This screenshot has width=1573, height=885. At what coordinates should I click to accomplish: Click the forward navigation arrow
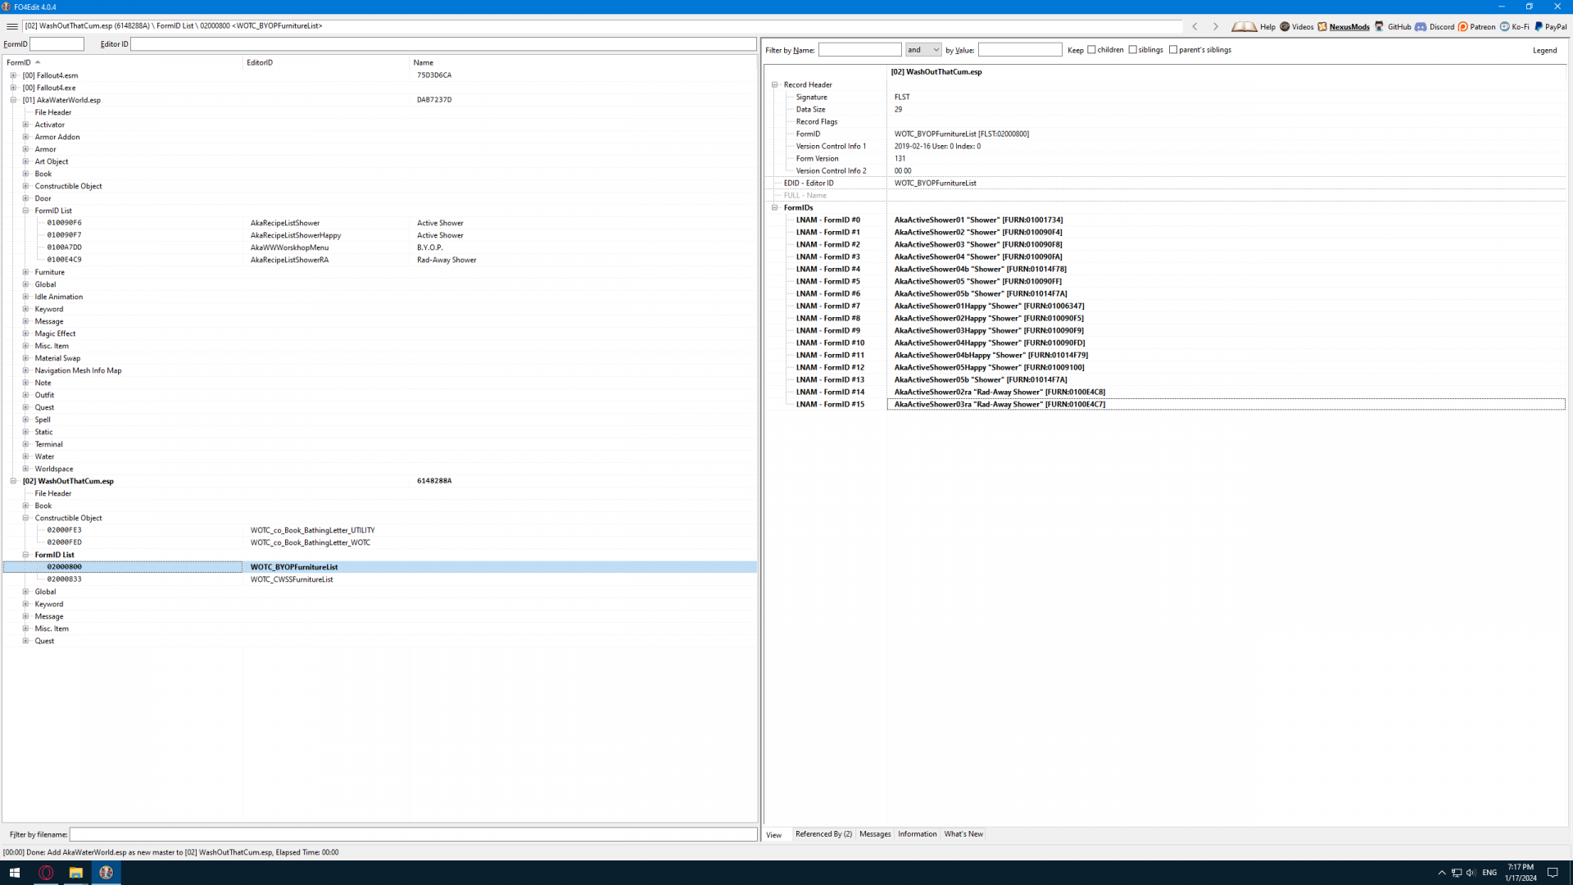tap(1216, 26)
